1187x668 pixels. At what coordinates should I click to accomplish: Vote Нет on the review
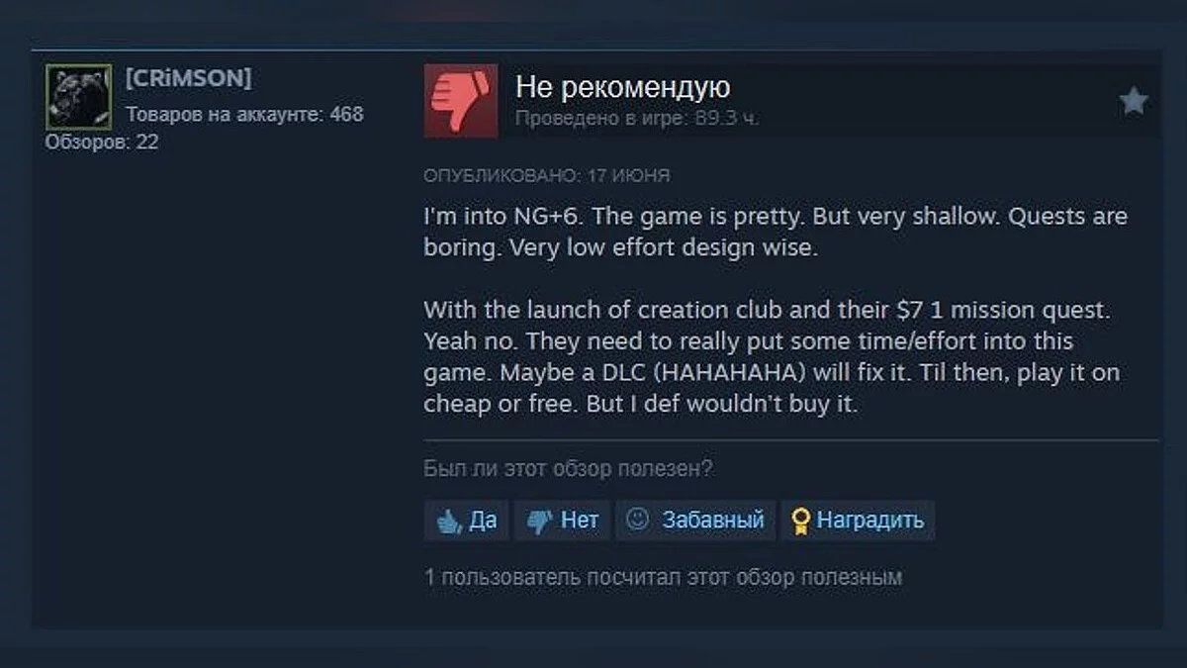pos(563,521)
